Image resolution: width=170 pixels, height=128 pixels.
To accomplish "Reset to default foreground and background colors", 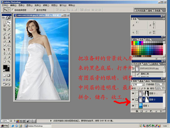I will pyautogui.click(x=4, y=71).
